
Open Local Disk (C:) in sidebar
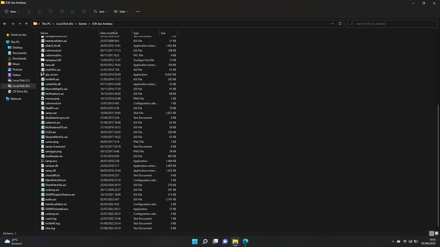[21, 81]
